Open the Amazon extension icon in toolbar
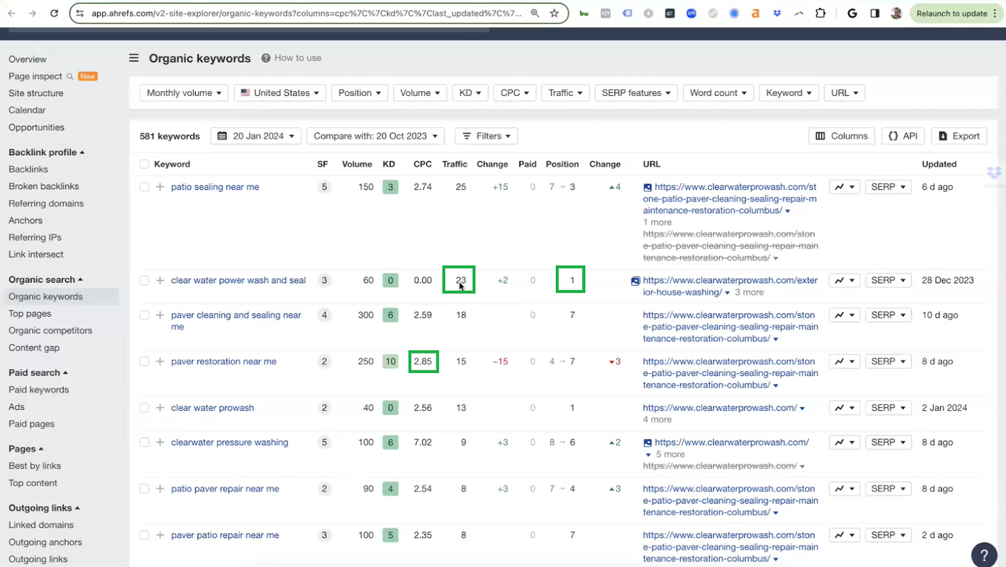The width and height of the screenshot is (1006, 567). [x=755, y=13]
